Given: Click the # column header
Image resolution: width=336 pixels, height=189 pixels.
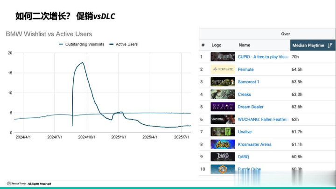Looking at the screenshot, I should pos(203,45).
